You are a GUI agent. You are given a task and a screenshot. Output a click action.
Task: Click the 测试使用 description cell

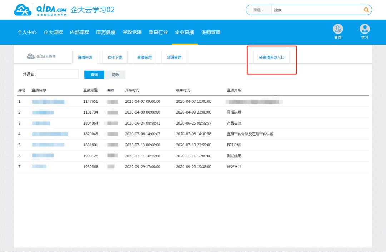pos(234,156)
